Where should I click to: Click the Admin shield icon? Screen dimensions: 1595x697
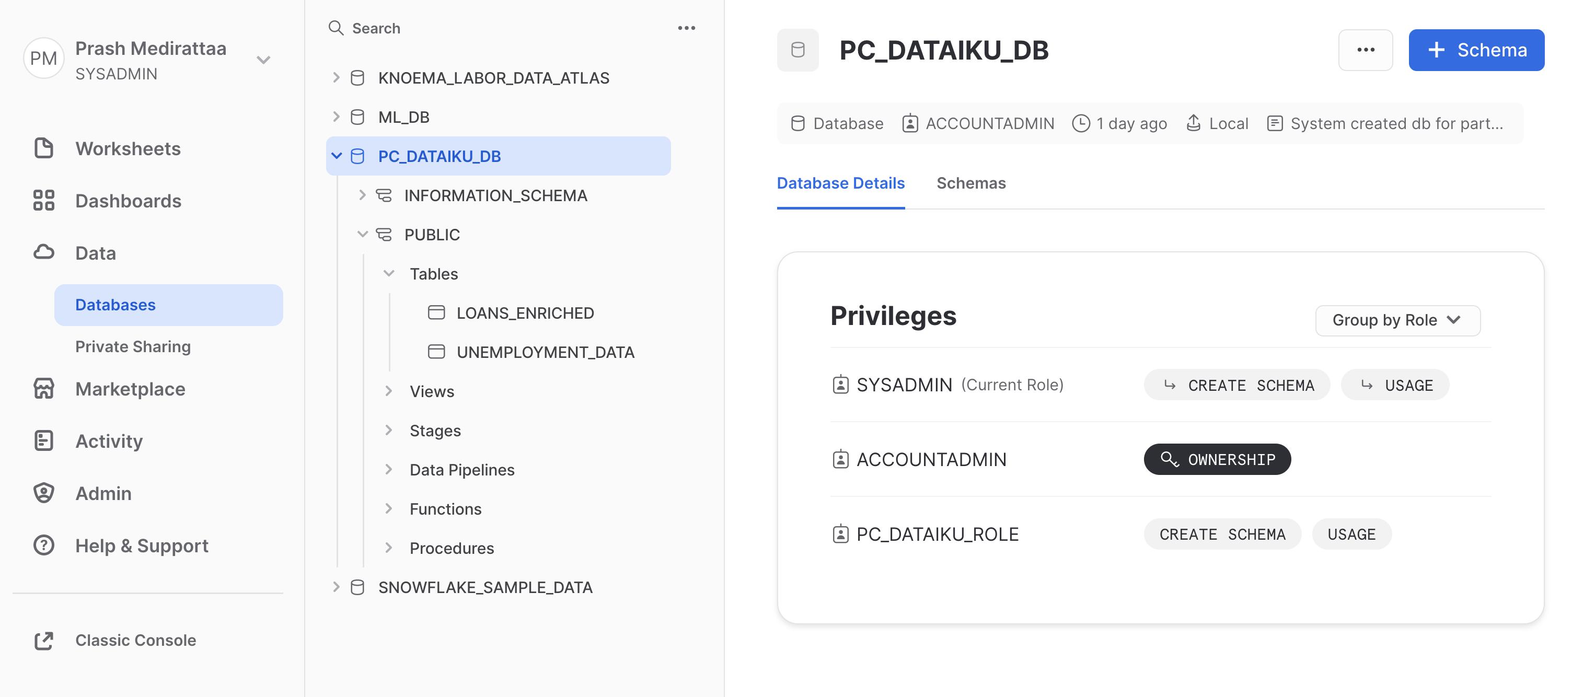[x=43, y=493]
